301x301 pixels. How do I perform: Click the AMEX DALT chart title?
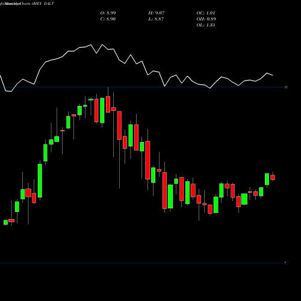point(43,4)
